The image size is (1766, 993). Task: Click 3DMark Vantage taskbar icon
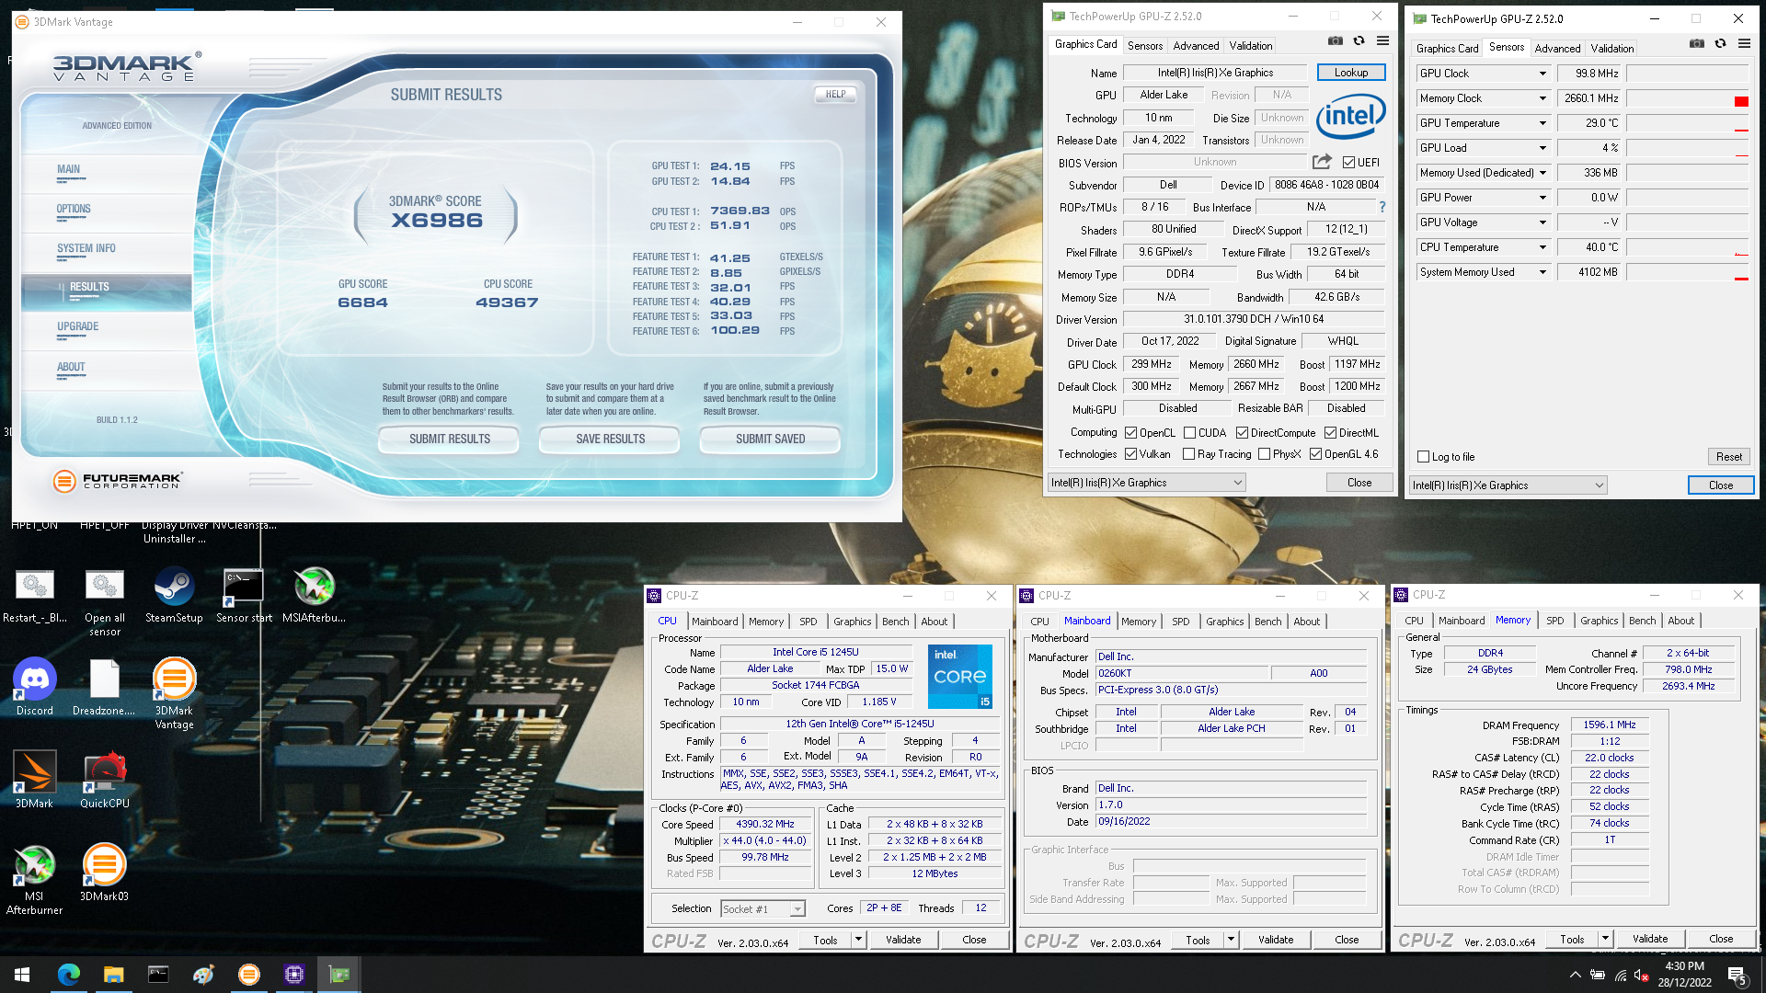click(249, 975)
